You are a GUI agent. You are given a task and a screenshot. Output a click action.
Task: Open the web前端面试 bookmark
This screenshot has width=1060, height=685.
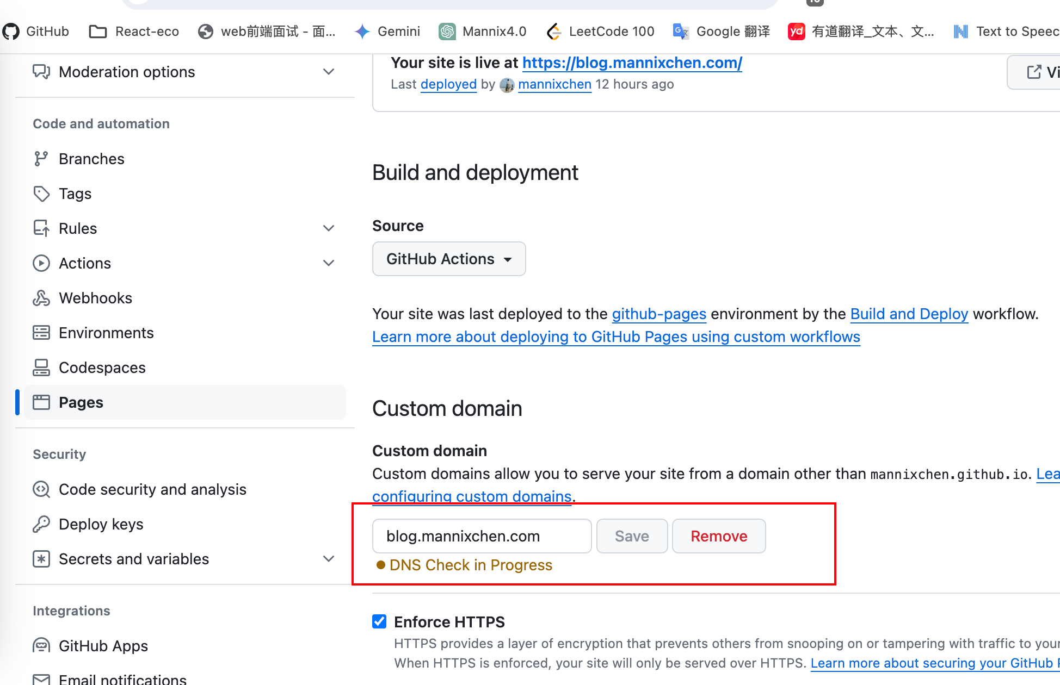click(x=267, y=32)
